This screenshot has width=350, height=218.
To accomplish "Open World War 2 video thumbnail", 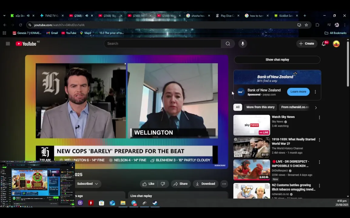I will (x=251, y=148).
